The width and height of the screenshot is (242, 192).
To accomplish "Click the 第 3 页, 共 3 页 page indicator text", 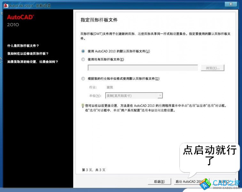I will pyautogui.click(x=94, y=170).
